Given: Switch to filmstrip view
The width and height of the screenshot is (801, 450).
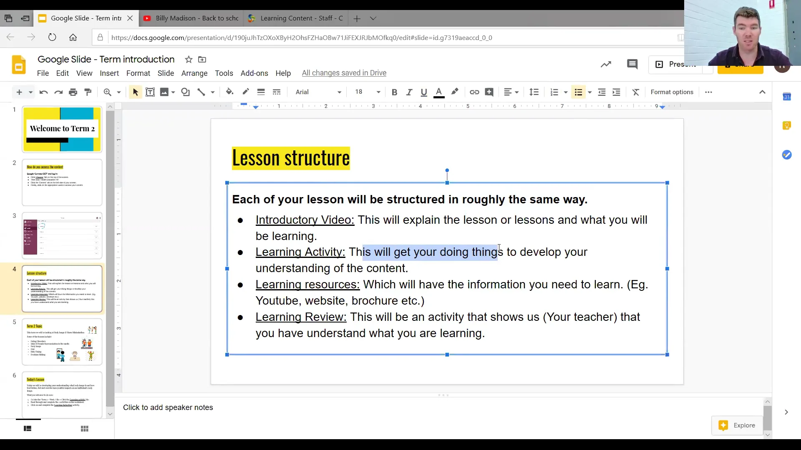Looking at the screenshot, I should point(28,429).
